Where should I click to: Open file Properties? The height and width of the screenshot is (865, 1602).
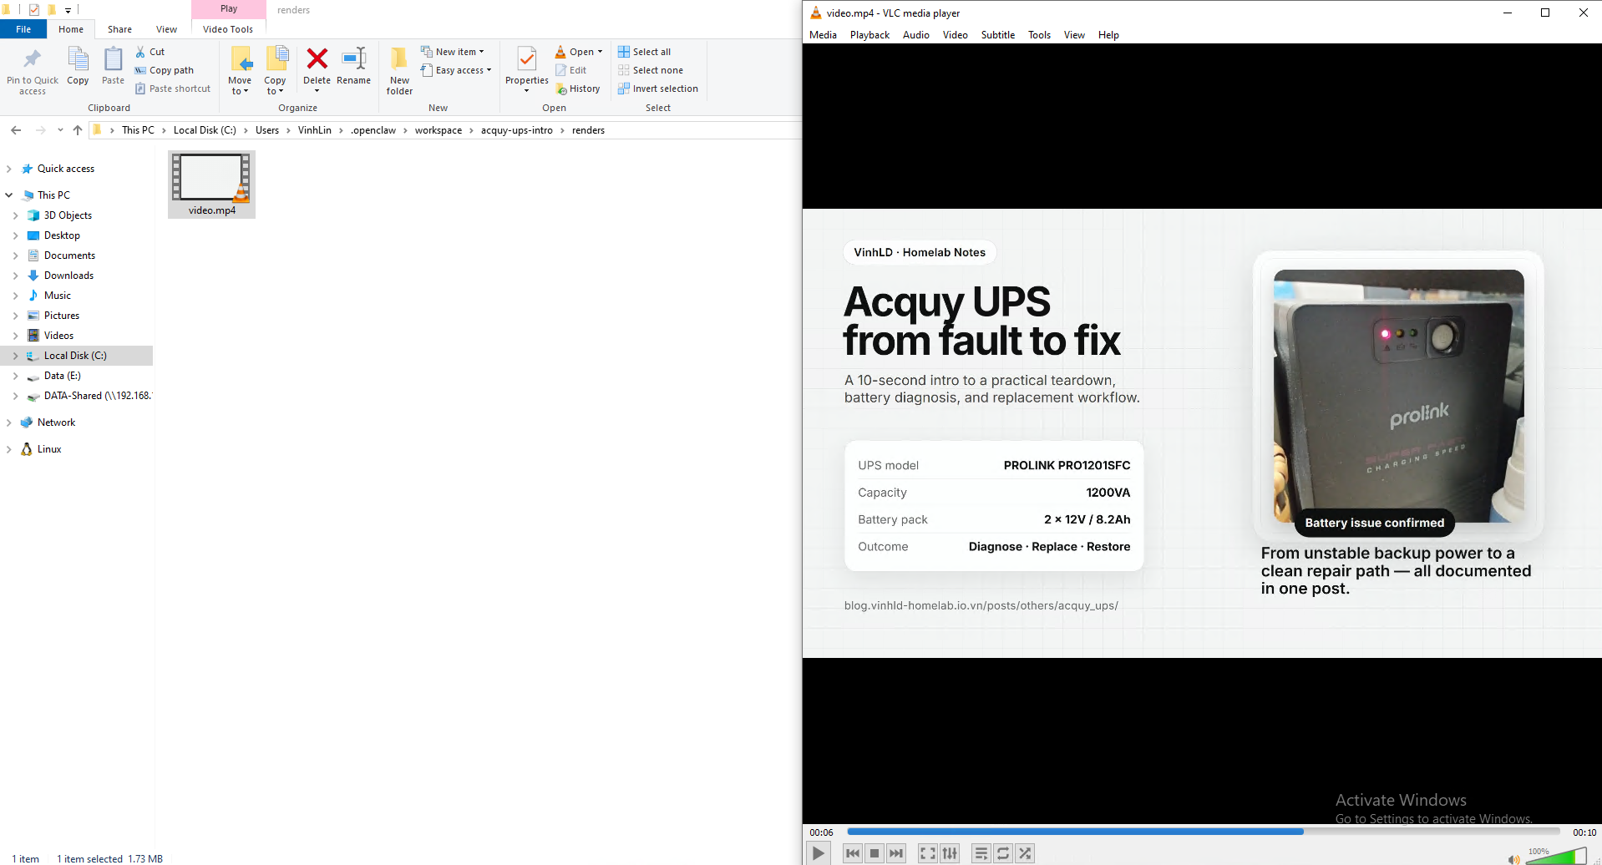point(527,71)
